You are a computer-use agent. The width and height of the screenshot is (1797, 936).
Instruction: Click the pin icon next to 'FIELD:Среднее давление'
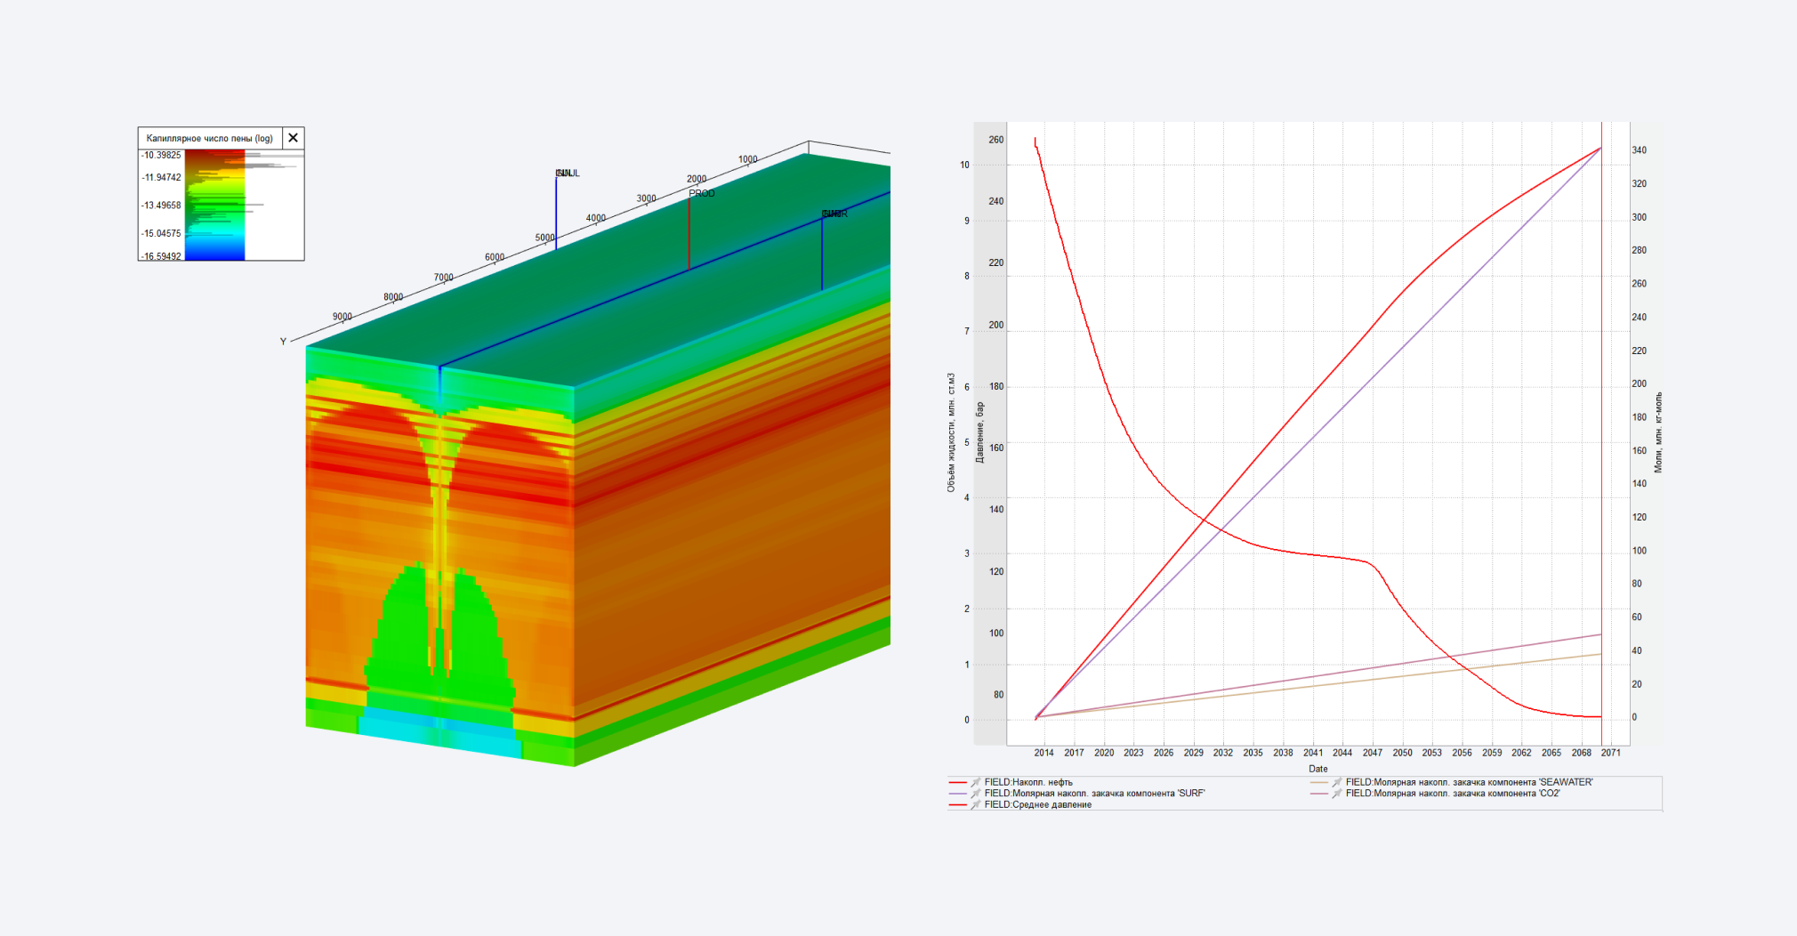[x=976, y=804]
